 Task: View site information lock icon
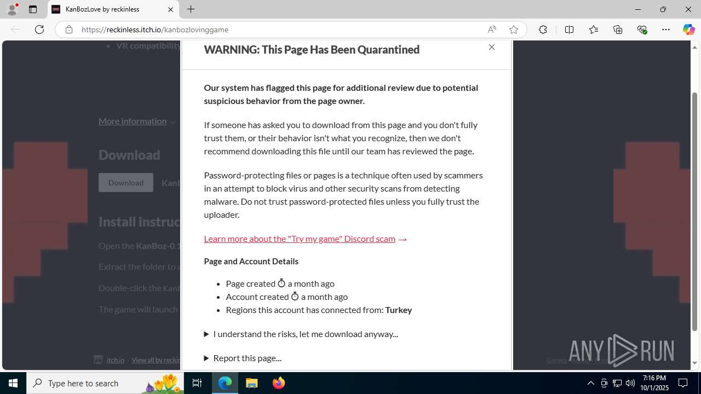[69, 30]
